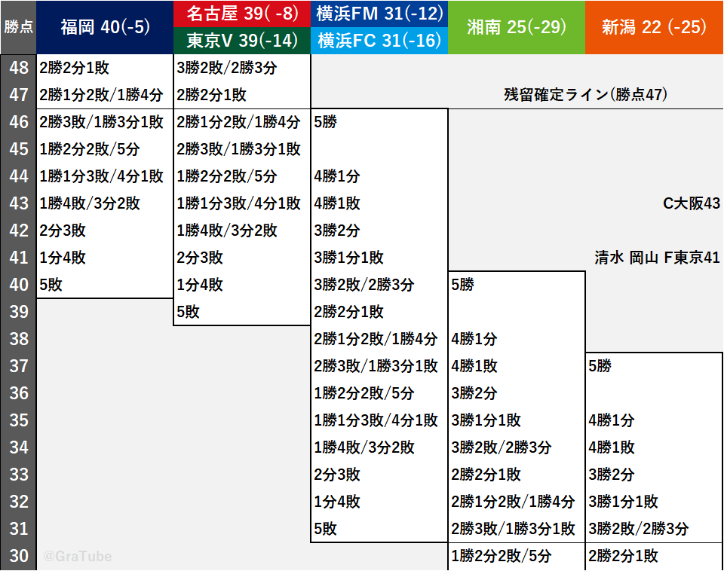Click the 清水 岡山 F東京41 text

(657, 258)
